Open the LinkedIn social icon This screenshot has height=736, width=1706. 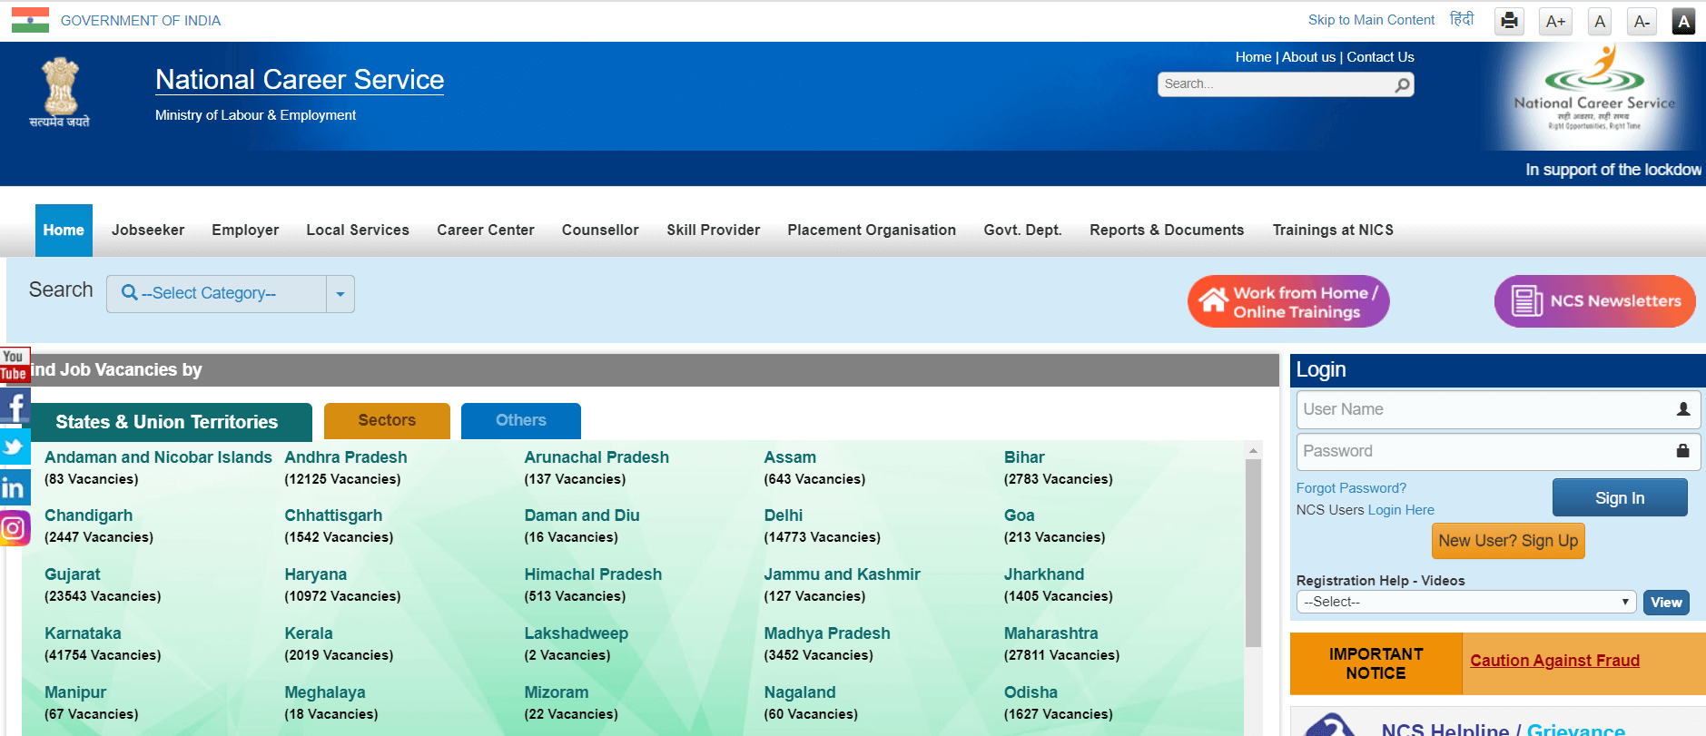click(x=15, y=487)
